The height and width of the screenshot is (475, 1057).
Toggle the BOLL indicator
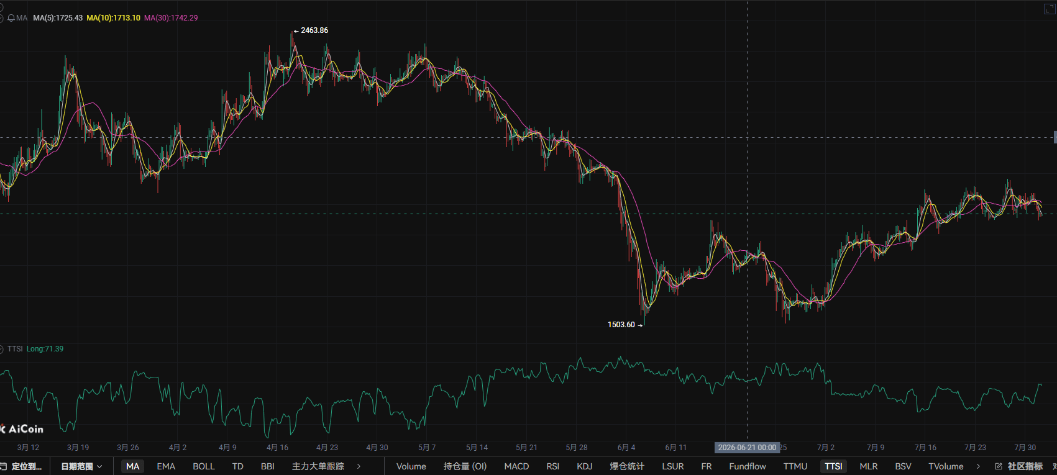pos(204,466)
